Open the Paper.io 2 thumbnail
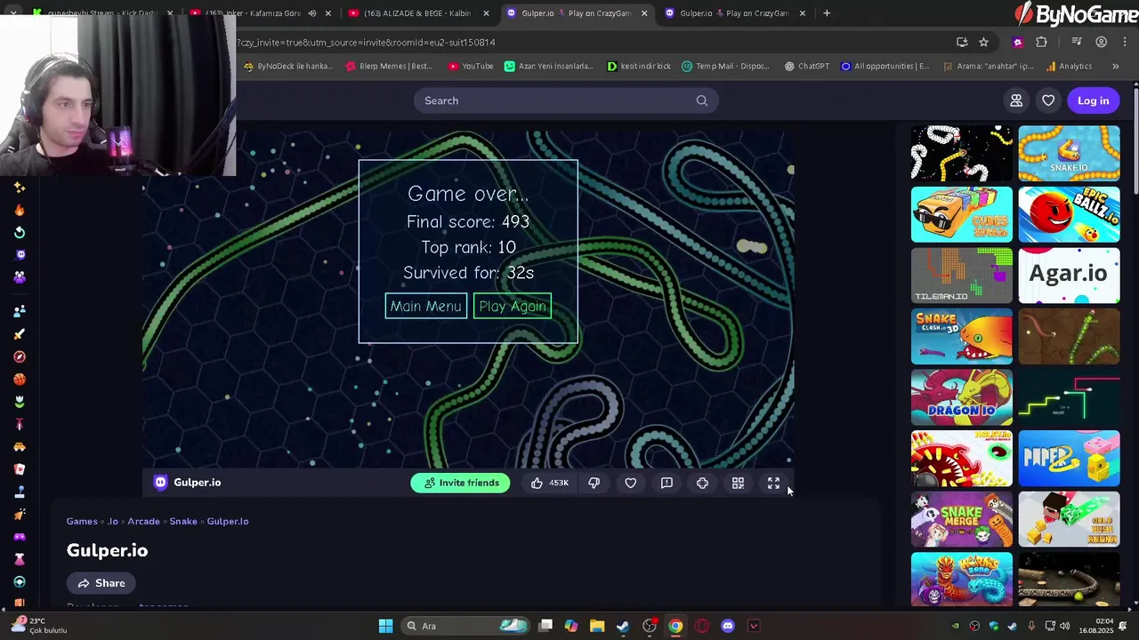Viewport: 1139px width, 640px height. click(1069, 459)
